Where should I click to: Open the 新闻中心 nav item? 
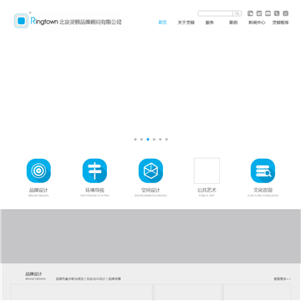tap(257, 23)
